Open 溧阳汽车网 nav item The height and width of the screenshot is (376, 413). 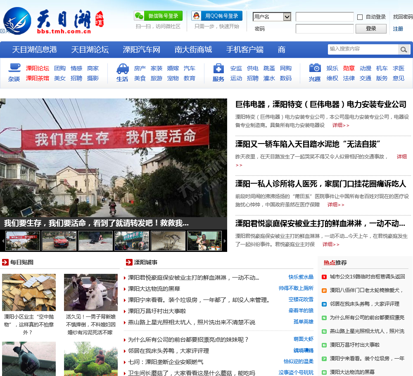pos(141,50)
